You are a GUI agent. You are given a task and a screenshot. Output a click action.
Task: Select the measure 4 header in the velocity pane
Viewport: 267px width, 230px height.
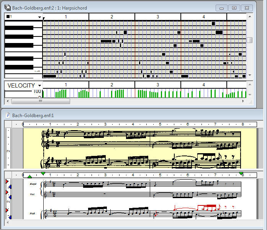coord(204,85)
